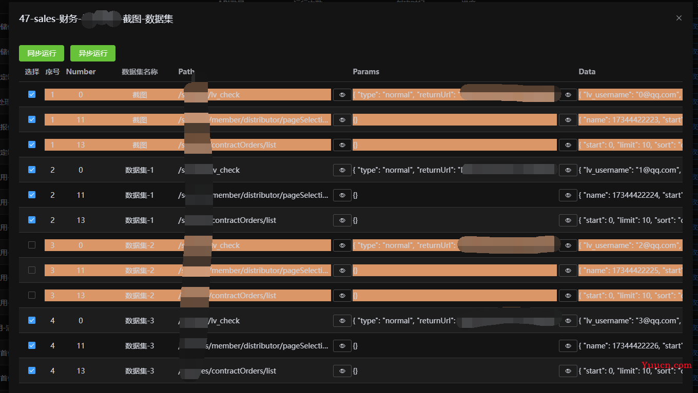
Task: Click Params eye icon in 截图 Number 11 row
Action: tap(568, 120)
